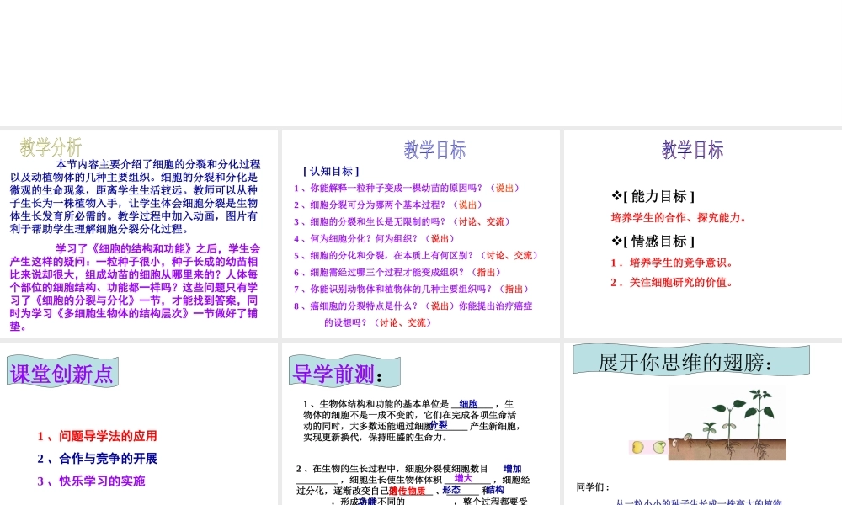Click the 教学分析 heading text
Screen dimensions: 842x505
51,147
